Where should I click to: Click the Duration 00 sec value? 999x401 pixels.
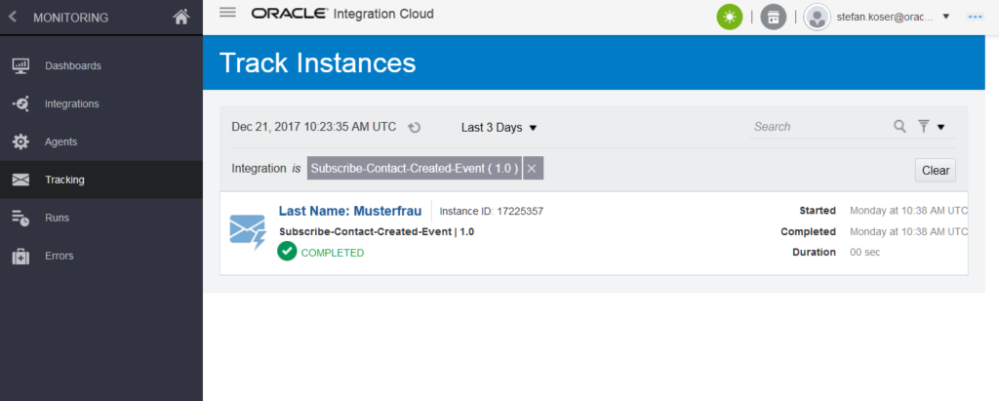(x=865, y=253)
